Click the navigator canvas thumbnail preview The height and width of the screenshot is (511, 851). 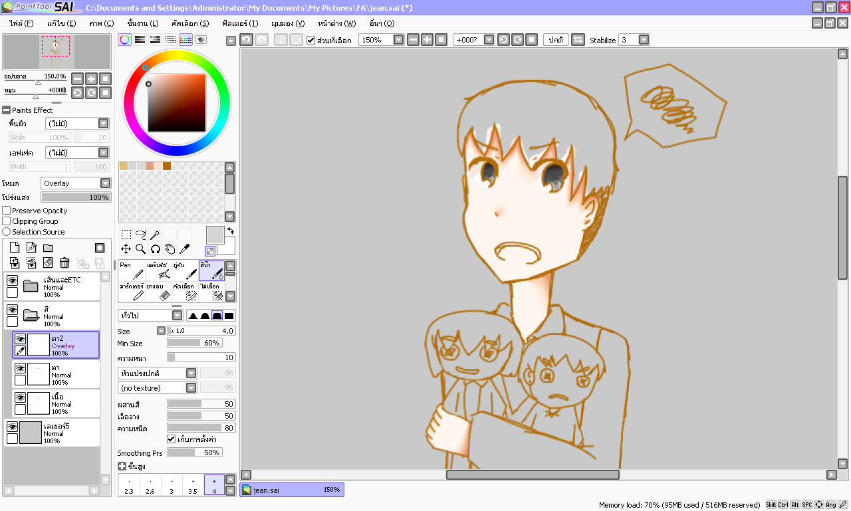pos(57,52)
